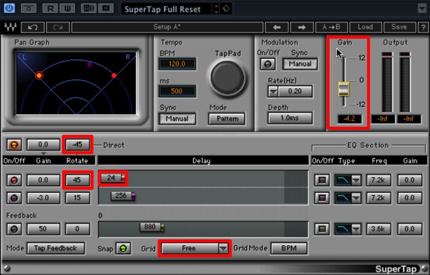430x275 pixels.
Task: Open tap 2 EQ type dropdown arrow
Action: click(356, 198)
